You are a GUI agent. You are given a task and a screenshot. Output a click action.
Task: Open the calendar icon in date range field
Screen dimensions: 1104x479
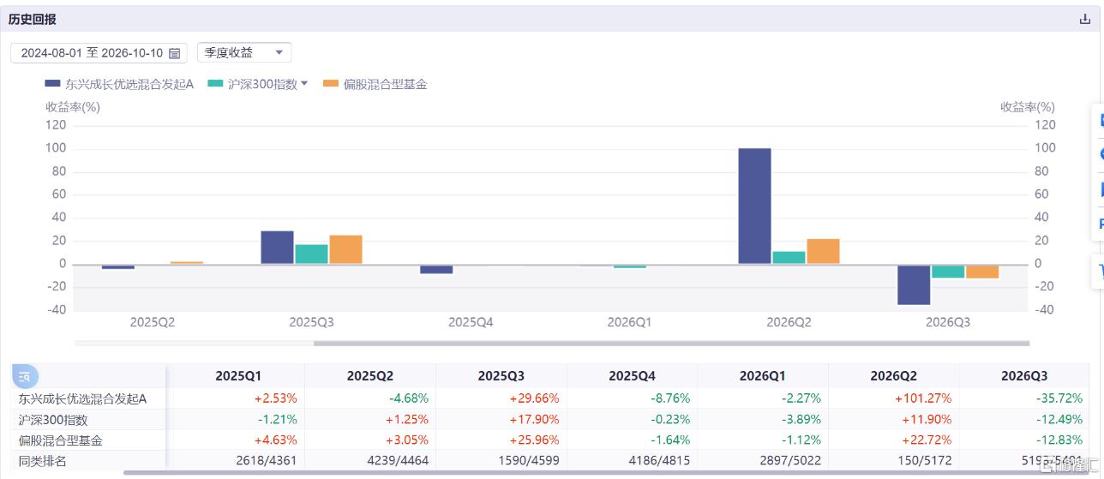[x=175, y=53]
